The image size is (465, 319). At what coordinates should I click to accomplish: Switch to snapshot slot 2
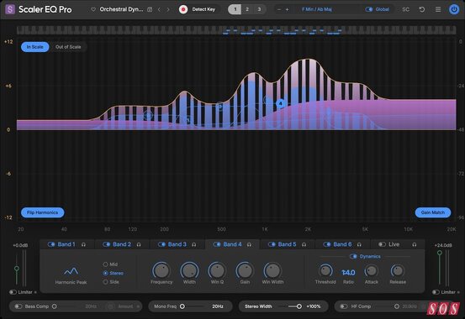click(247, 9)
